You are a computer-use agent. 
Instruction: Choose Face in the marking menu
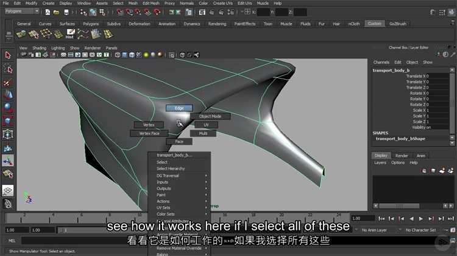coord(179,142)
